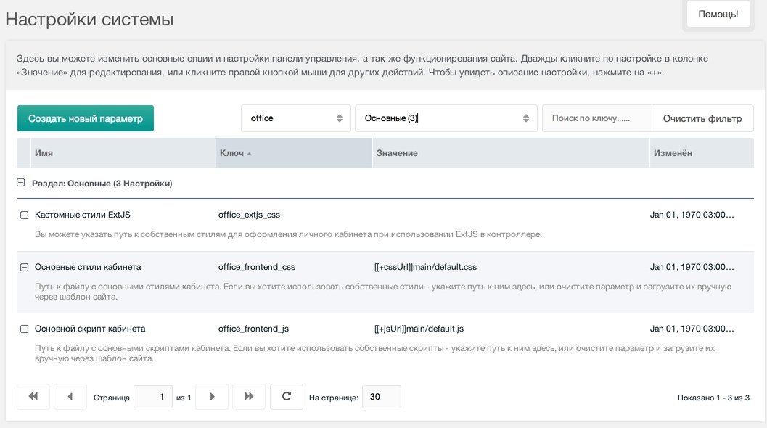Click the modified date of 'office_extjs_css' row
Image resolution: width=767 pixels, height=428 pixels.
pos(692,215)
